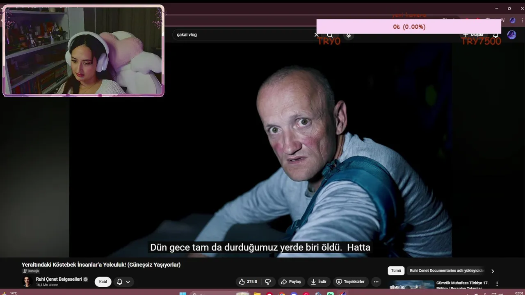Share the video using Paylaş
This screenshot has width=525, height=295.
point(291,281)
